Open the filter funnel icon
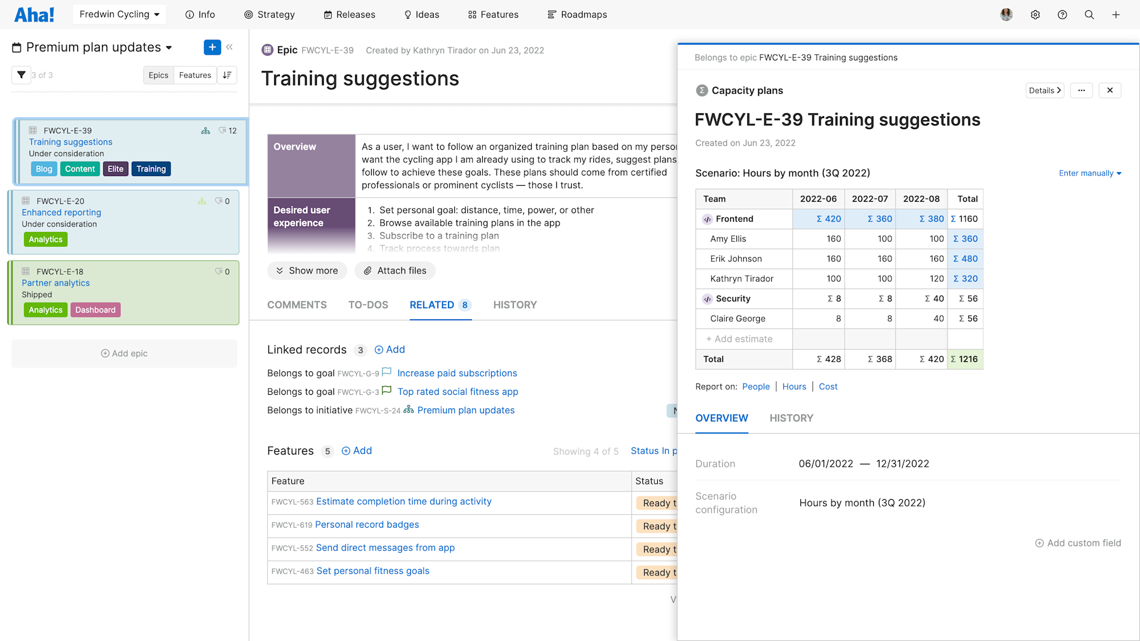Image resolution: width=1140 pixels, height=641 pixels. pyautogui.click(x=21, y=75)
